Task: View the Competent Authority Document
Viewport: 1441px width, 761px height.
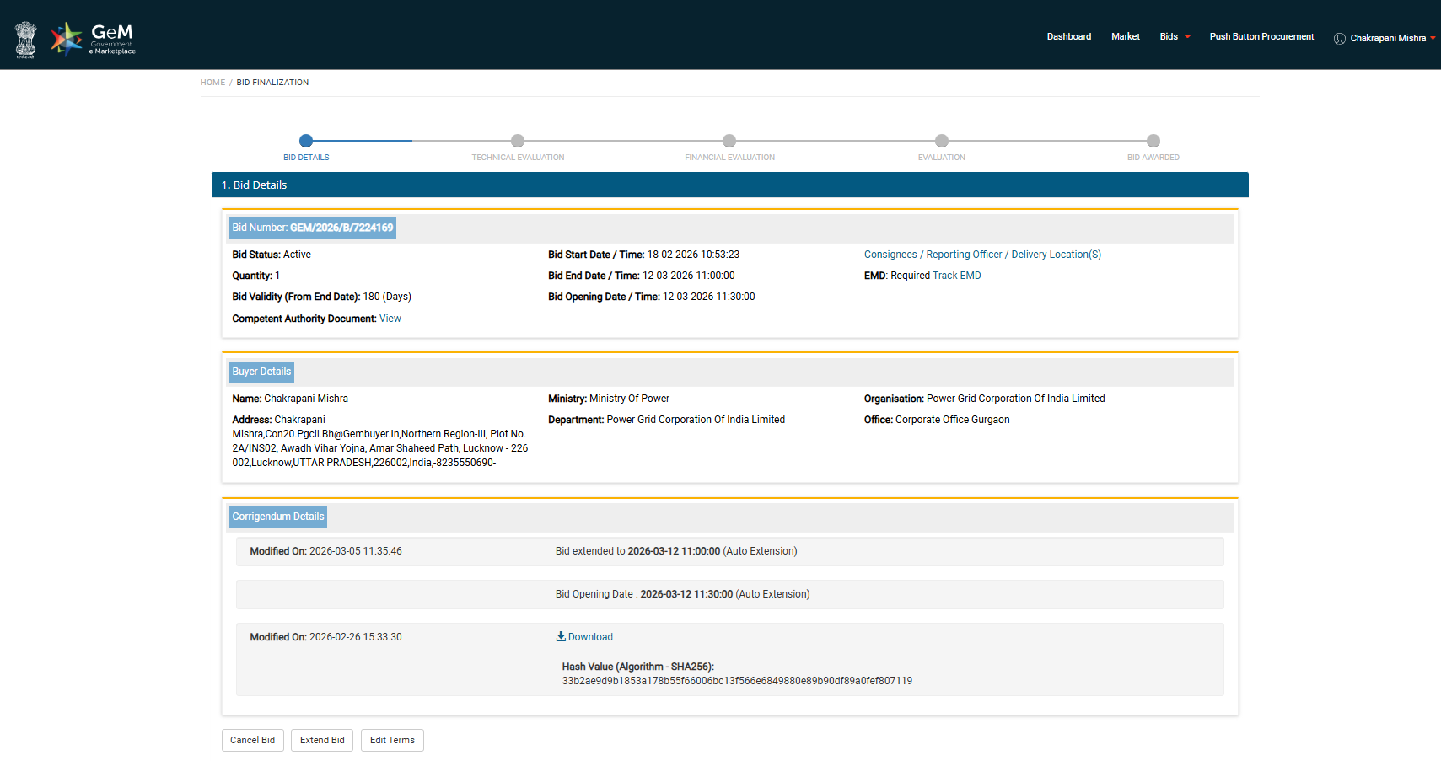Action: pyautogui.click(x=390, y=319)
